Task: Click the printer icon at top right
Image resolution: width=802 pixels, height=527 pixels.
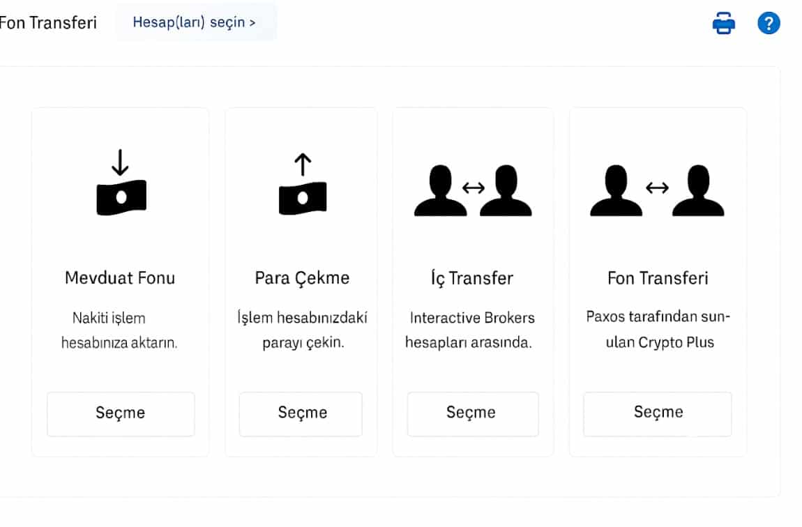Action: coord(723,23)
